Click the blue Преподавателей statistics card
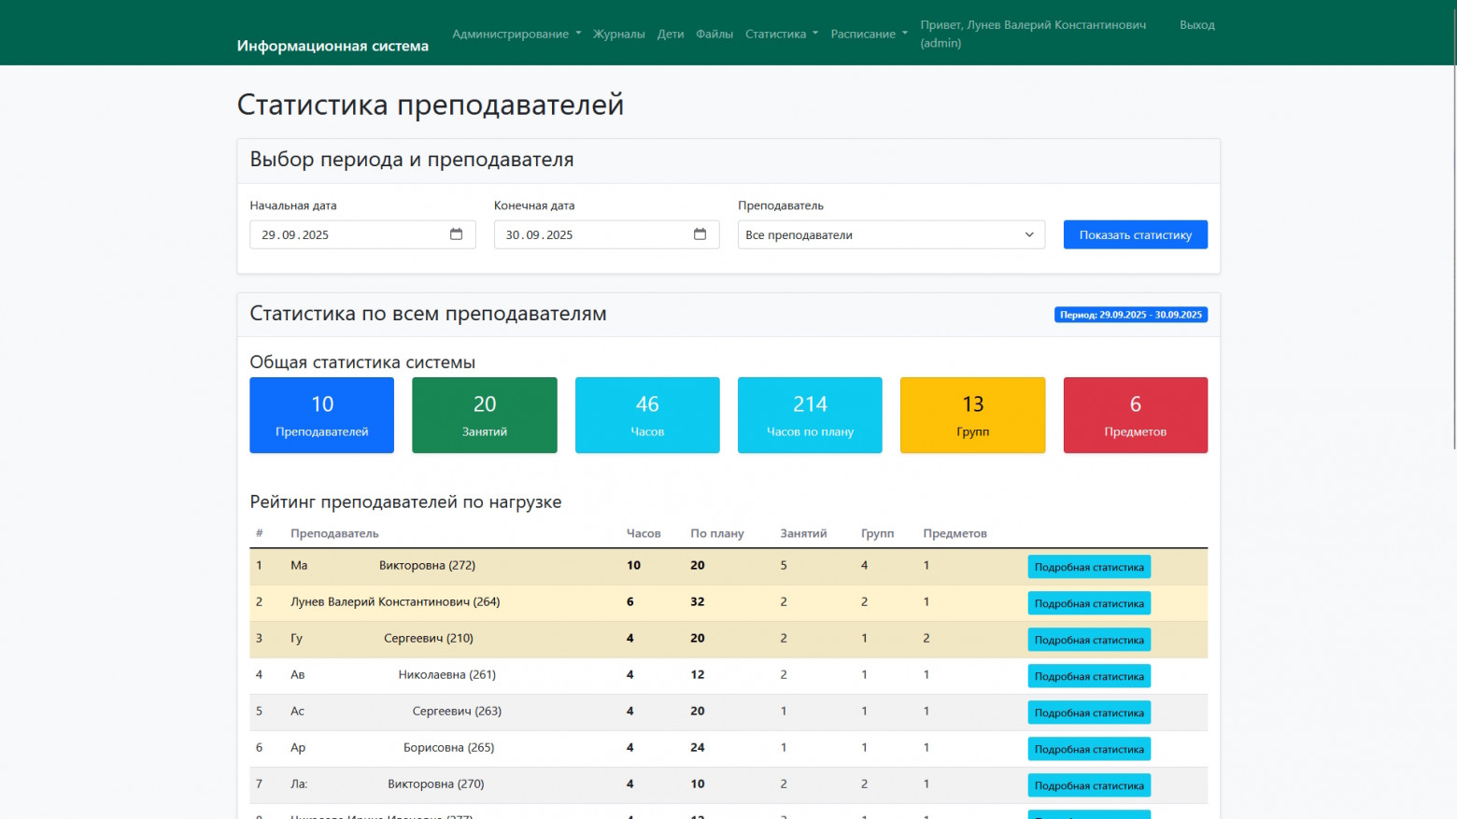This screenshot has height=819, width=1457. (321, 415)
